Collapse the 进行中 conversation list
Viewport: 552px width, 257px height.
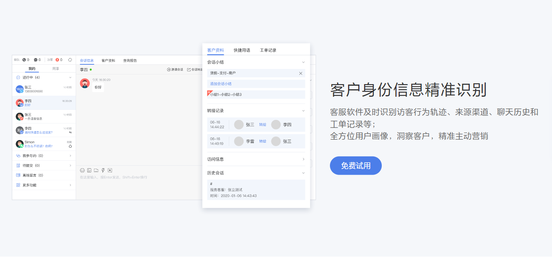tap(71, 77)
